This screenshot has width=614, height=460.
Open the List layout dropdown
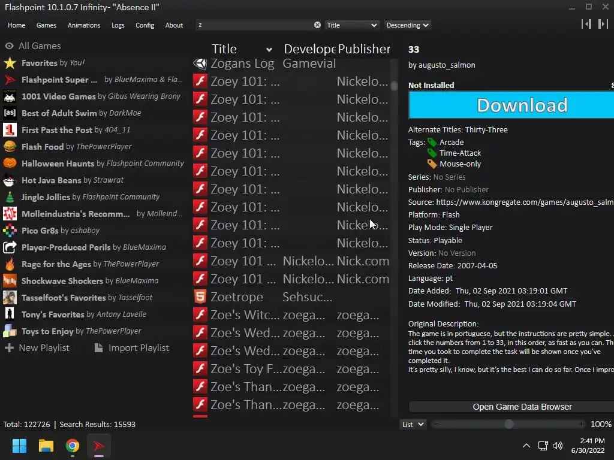pyautogui.click(x=413, y=425)
